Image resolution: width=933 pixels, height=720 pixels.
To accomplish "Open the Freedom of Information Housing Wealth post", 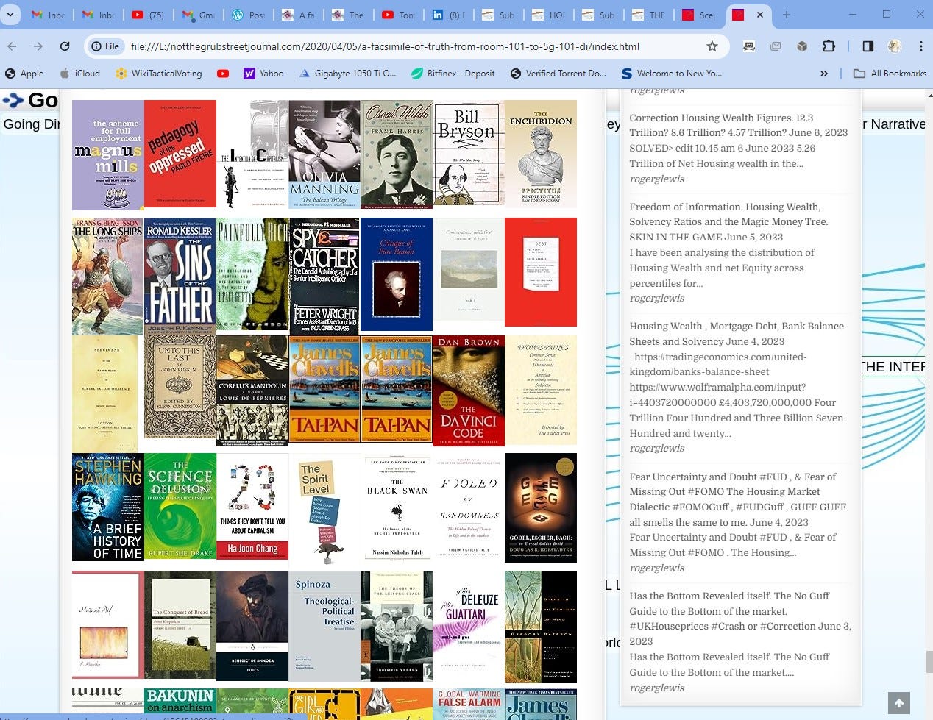I will click(x=729, y=222).
